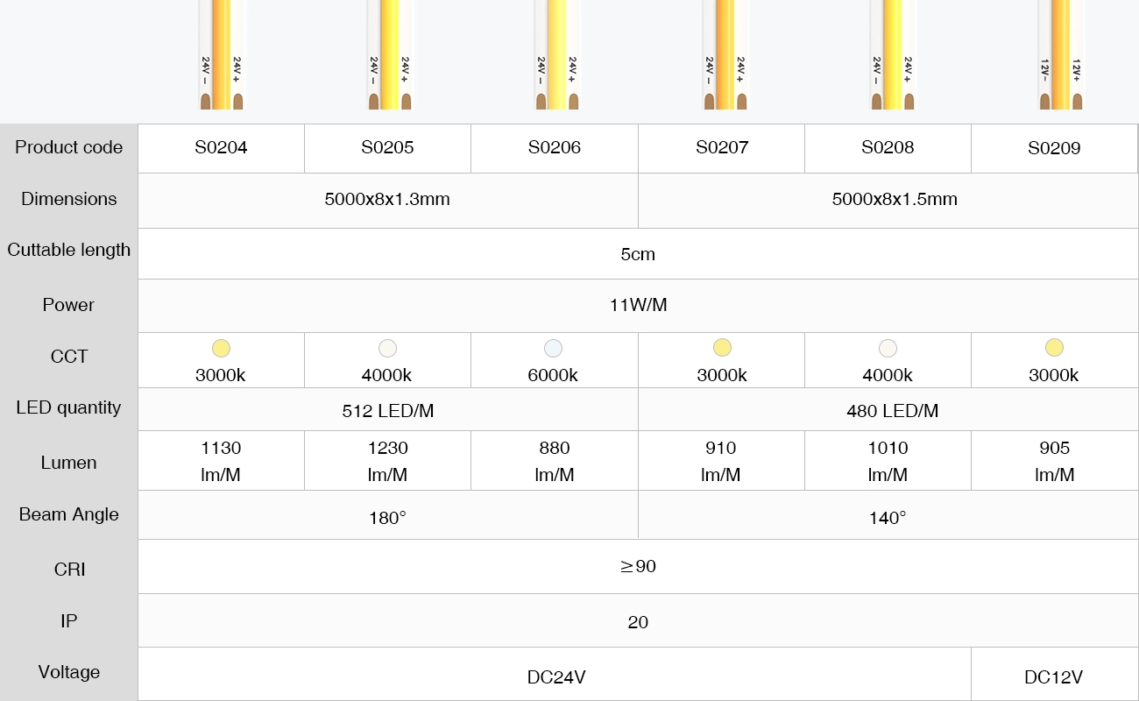1139x701 pixels.
Task: Click the Power row header
Action: [x=68, y=305]
